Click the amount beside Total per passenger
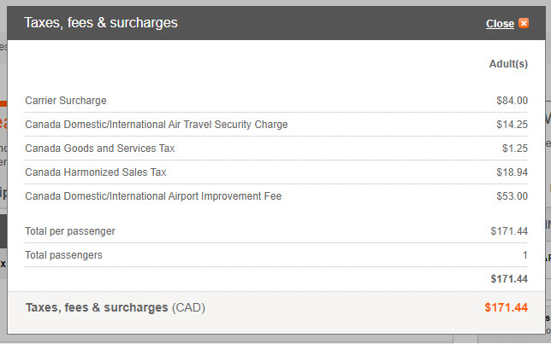The image size is (551, 344). point(509,231)
